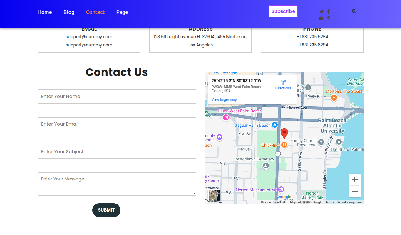This screenshot has width=401, height=235.
Task: Open the map Terms link
Action: 330,202
